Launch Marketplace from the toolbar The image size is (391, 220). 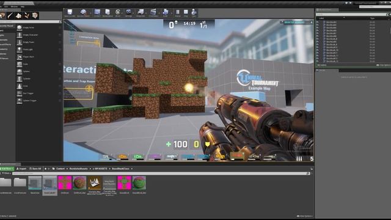coord(108,12)
